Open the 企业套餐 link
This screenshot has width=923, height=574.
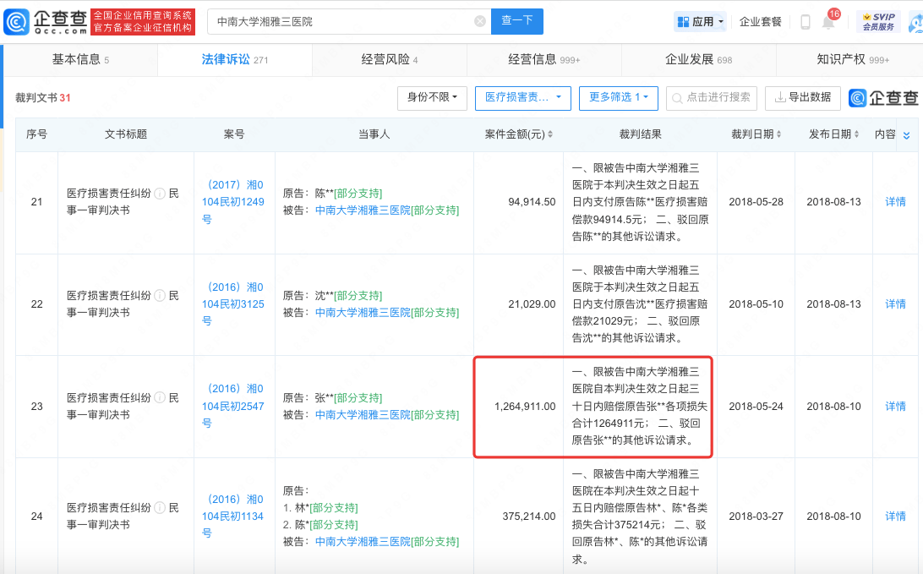[761, 22]
